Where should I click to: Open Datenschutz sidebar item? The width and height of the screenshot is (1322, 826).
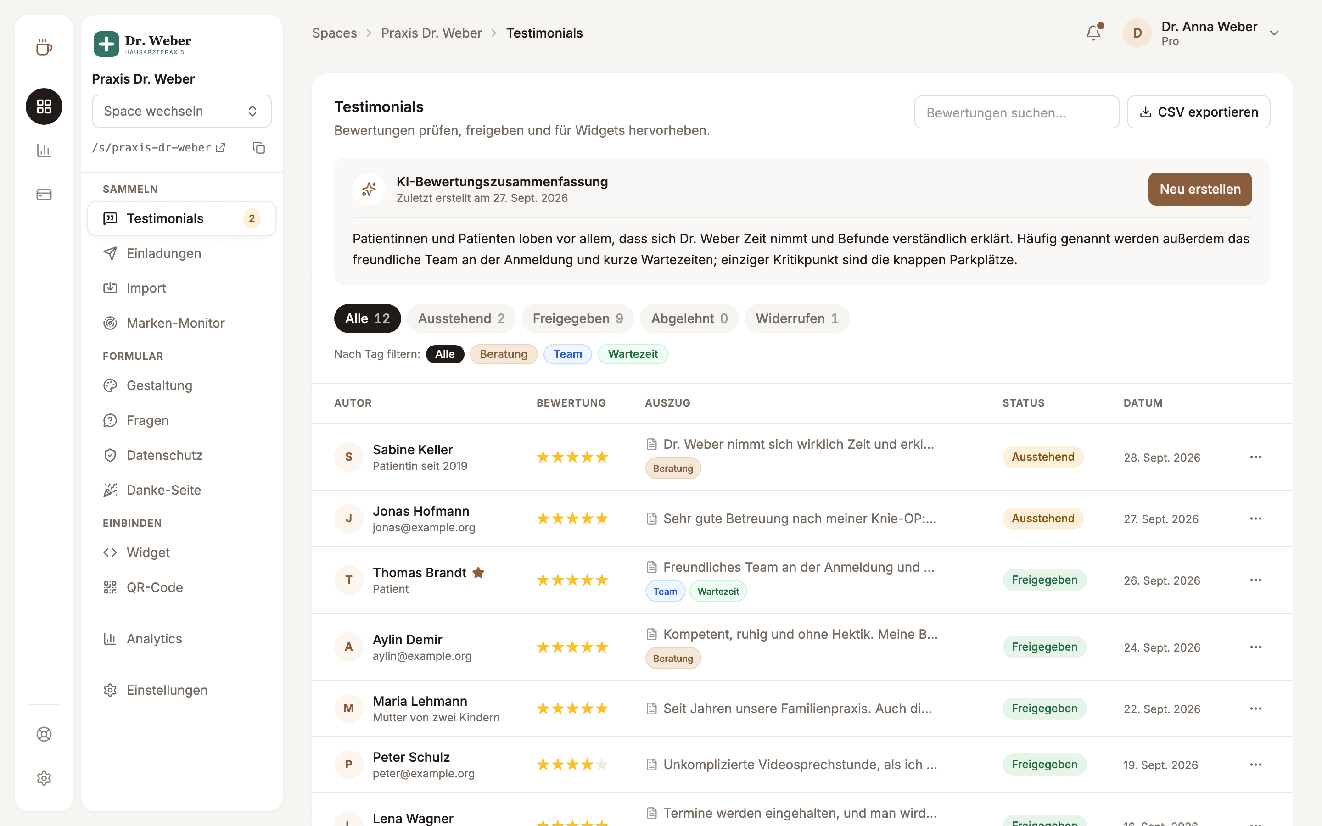pos(181,455)
